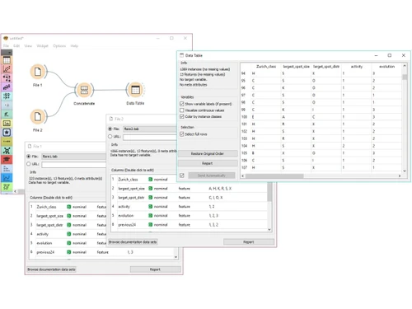Open the olive-yellow dashed line category icon

[7, 142]
